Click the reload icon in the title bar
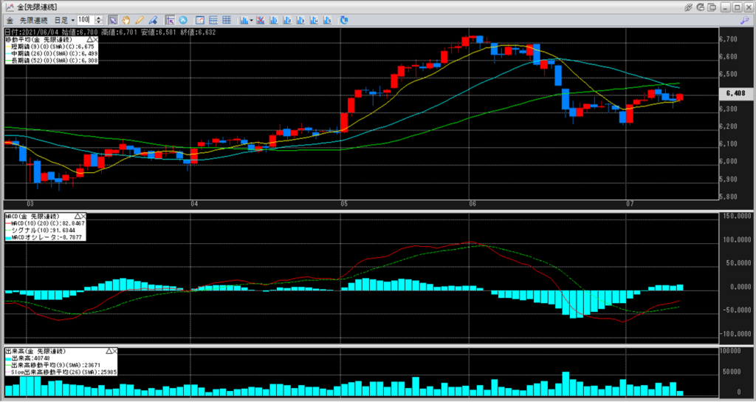This screenshot has height=402, width=756. 700,7
